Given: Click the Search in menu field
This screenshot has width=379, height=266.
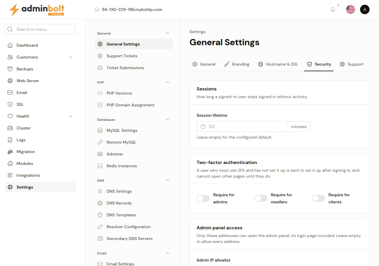Looking at the screenshot, I should pos(40,29).
